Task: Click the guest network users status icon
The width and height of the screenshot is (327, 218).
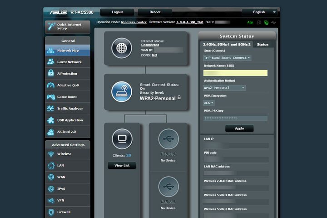Action: 259,22
